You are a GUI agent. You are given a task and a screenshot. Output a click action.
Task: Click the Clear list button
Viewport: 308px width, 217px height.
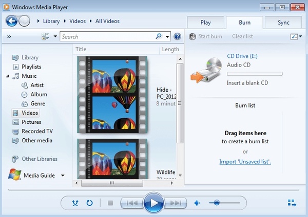[x=242, y=36]
